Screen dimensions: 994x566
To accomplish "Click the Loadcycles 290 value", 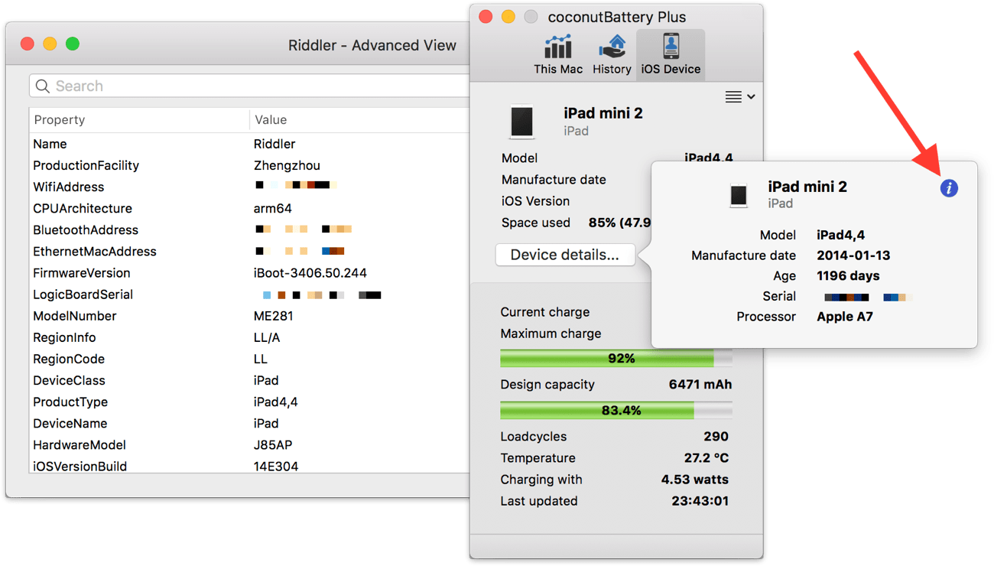I will [716, 436].
